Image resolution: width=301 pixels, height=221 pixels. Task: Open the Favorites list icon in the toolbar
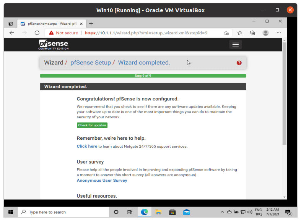[240, 33]
